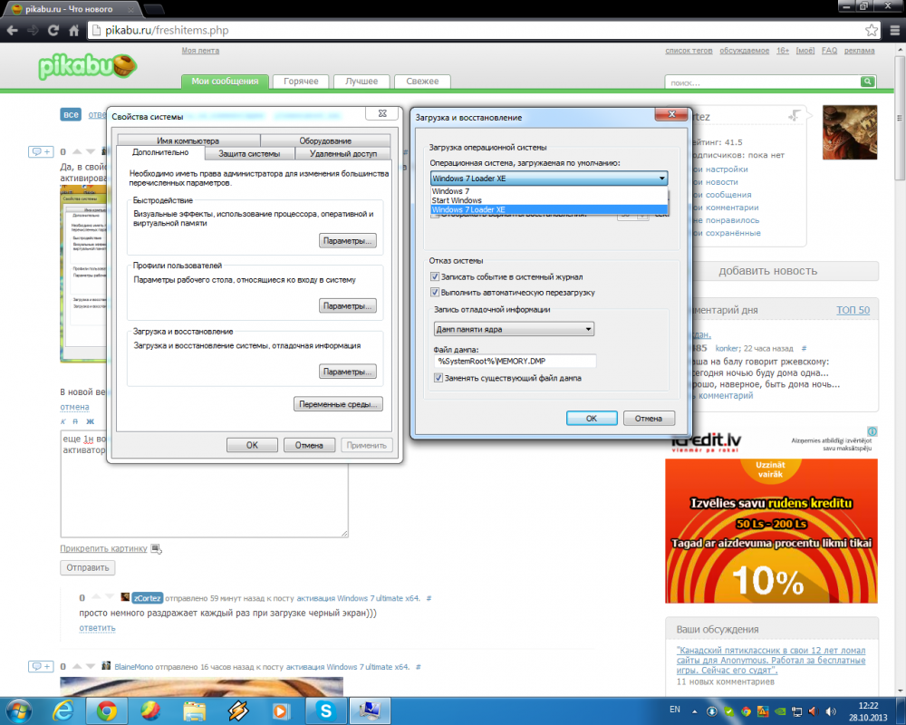Click the pikabu logo
The image size is (906, 725).
pyautogui.click(x=88, y=66)
